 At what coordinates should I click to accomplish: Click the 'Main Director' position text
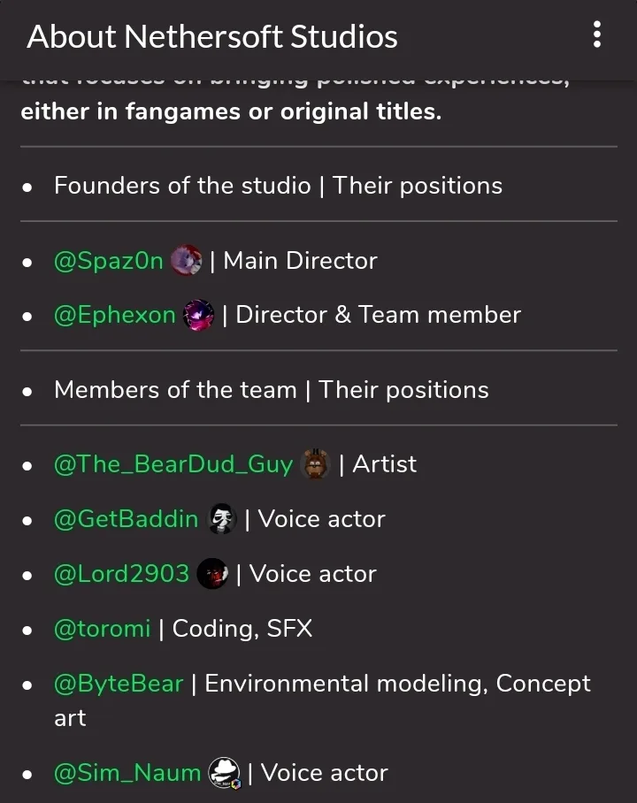(x=301, y=261)
